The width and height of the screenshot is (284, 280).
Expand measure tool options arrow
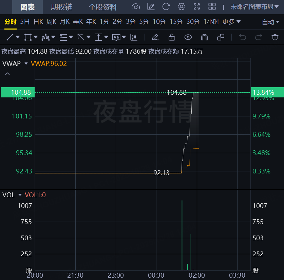click(x=106, y=37)
